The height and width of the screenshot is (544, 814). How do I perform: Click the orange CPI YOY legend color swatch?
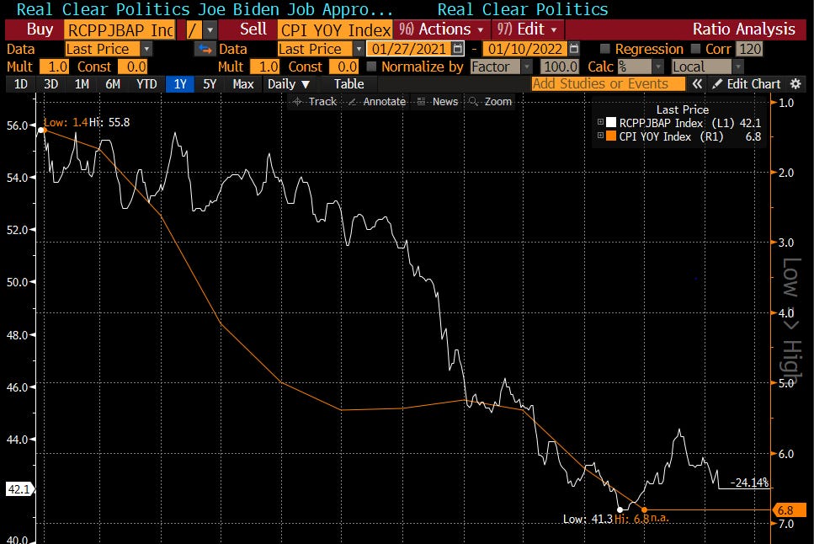tap(611, 136)
